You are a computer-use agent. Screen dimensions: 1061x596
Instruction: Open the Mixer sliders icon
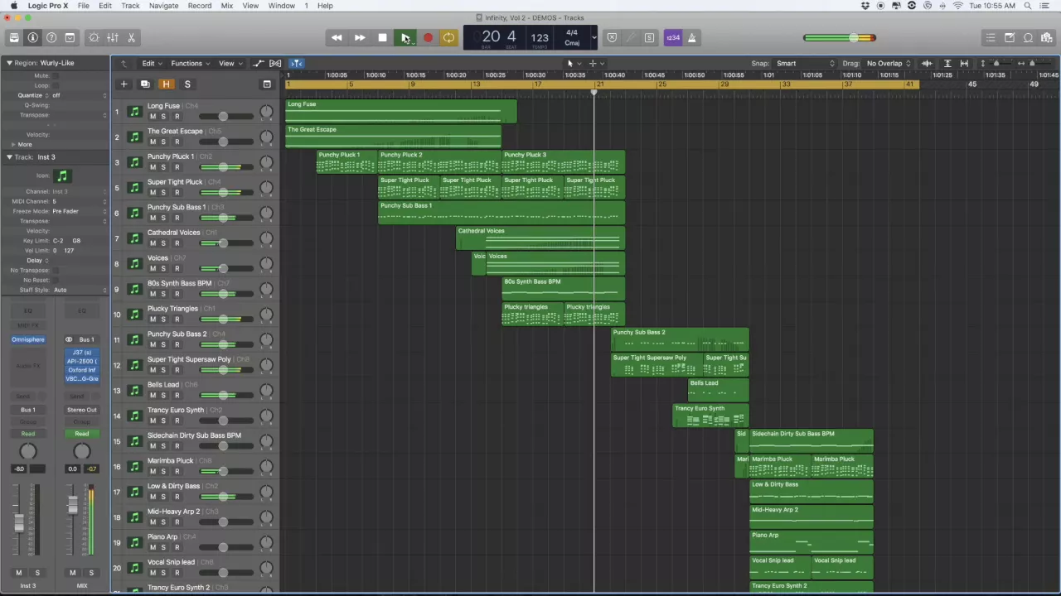coord(113,37)
